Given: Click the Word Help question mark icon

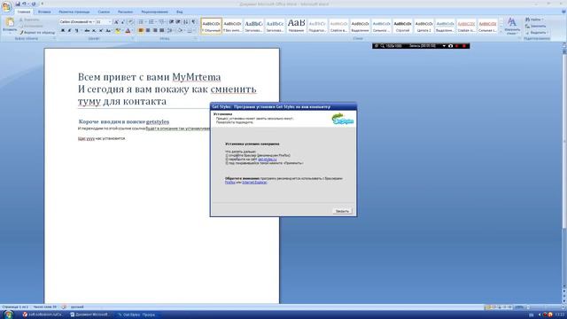Looking at the screenshot, I should pyautogui.click(x=563, y=12).
